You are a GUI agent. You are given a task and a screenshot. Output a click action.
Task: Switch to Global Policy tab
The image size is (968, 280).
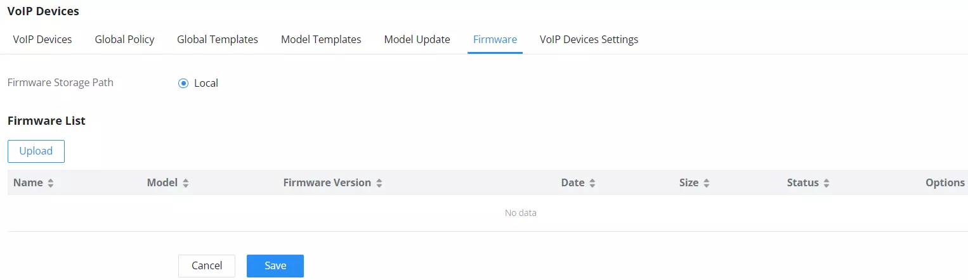124,39
